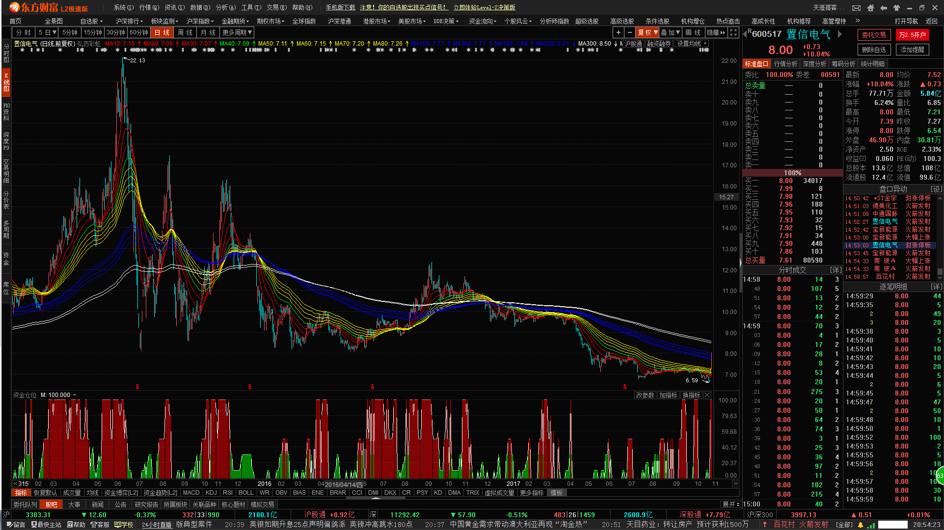The width and height of the screenshot is (944, 530).
Task: Select the 周线 weekly period
Action: point(185,32)
